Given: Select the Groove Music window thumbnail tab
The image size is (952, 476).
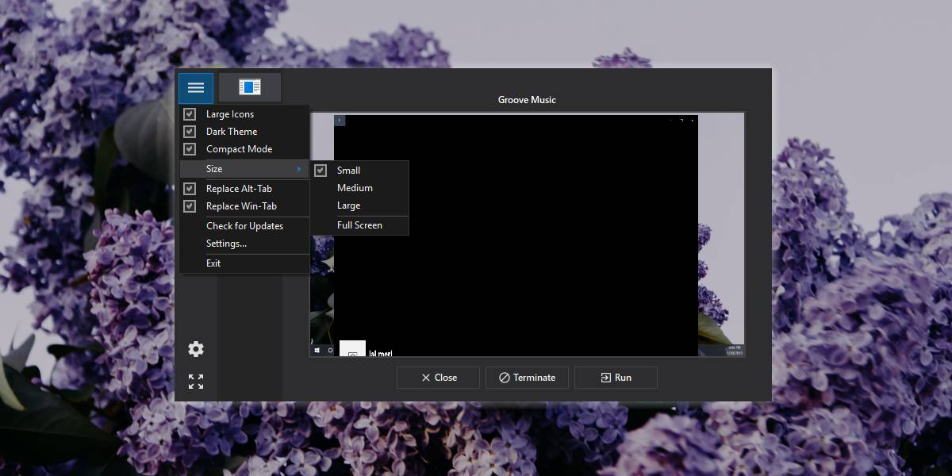Looking at the screenshot, I should (x=250, y=87).
